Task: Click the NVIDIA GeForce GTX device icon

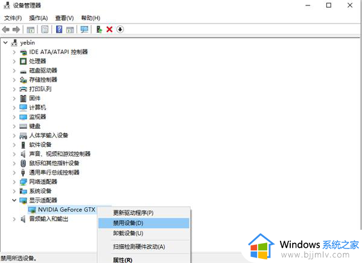Action: point(32,210)
